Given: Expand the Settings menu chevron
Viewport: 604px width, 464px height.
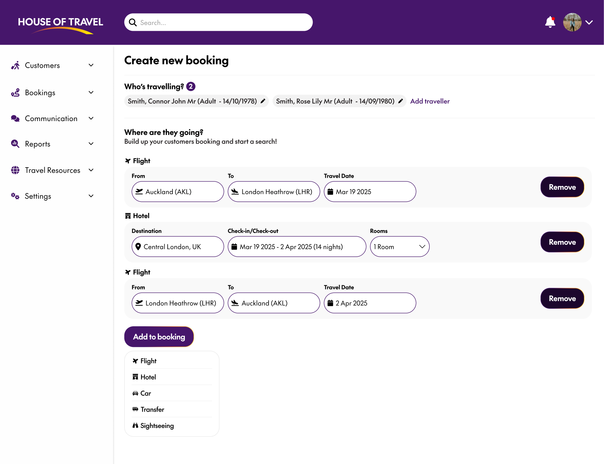Looking at the screenshot, I should click(x=91, y=196).
